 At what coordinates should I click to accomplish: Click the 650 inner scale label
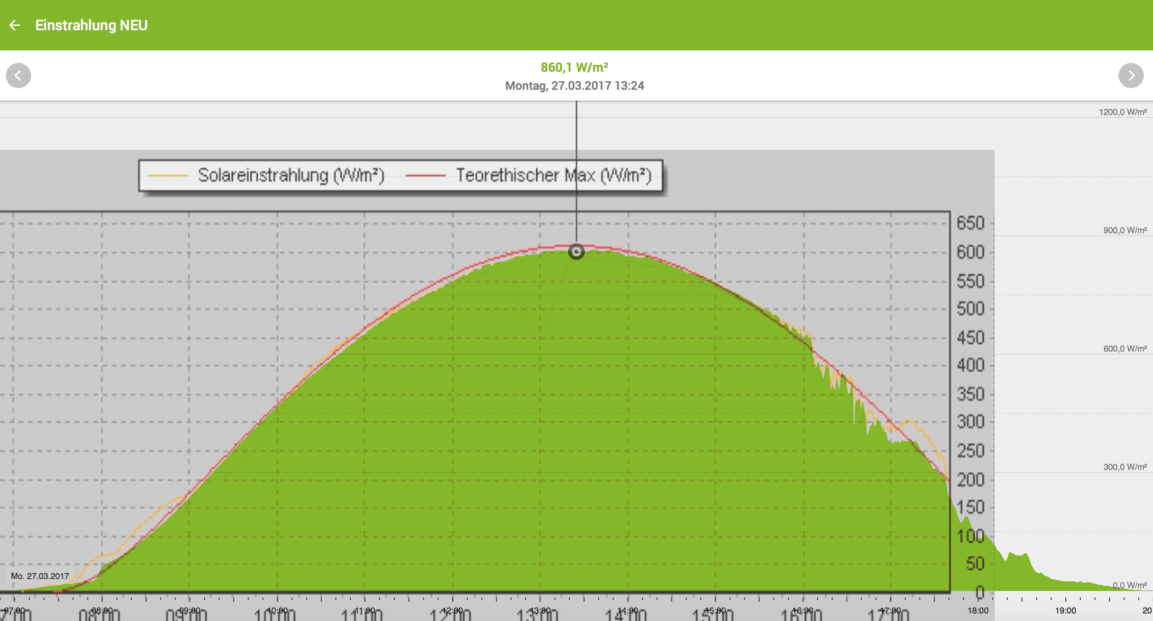970,223
